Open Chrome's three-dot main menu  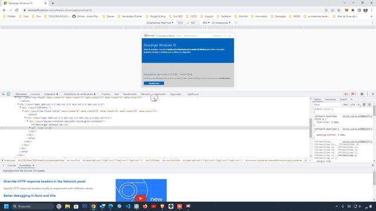point(372,11)
